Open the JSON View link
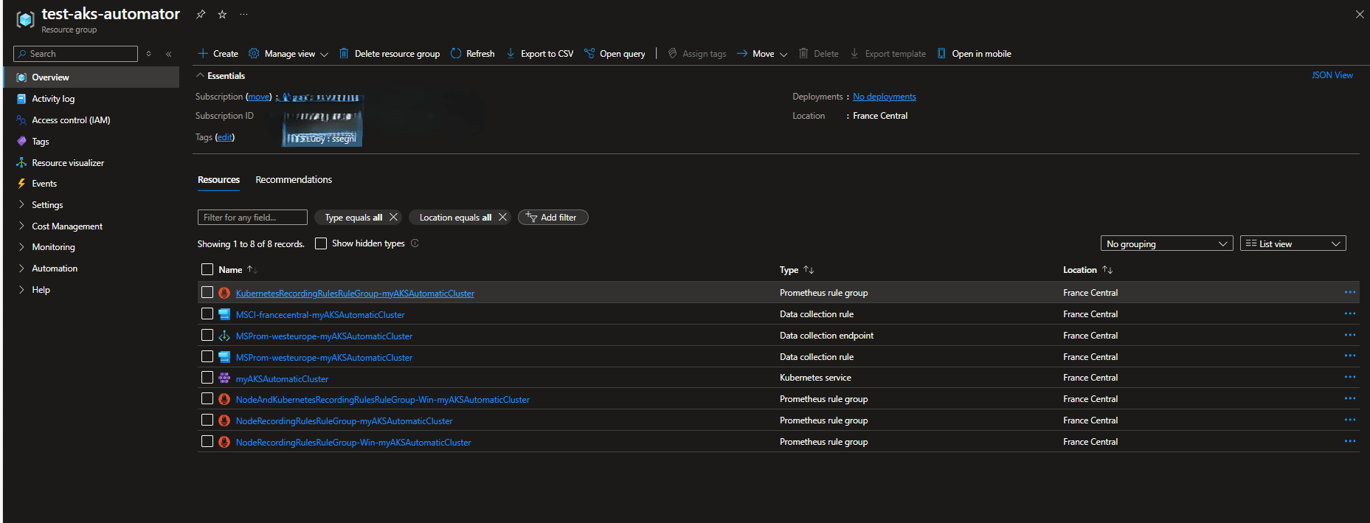 click(x=1332, y=75)
